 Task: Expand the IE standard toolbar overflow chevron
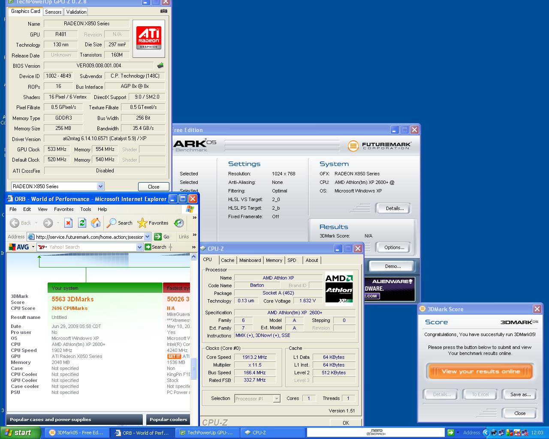click(x=194, y=218)
